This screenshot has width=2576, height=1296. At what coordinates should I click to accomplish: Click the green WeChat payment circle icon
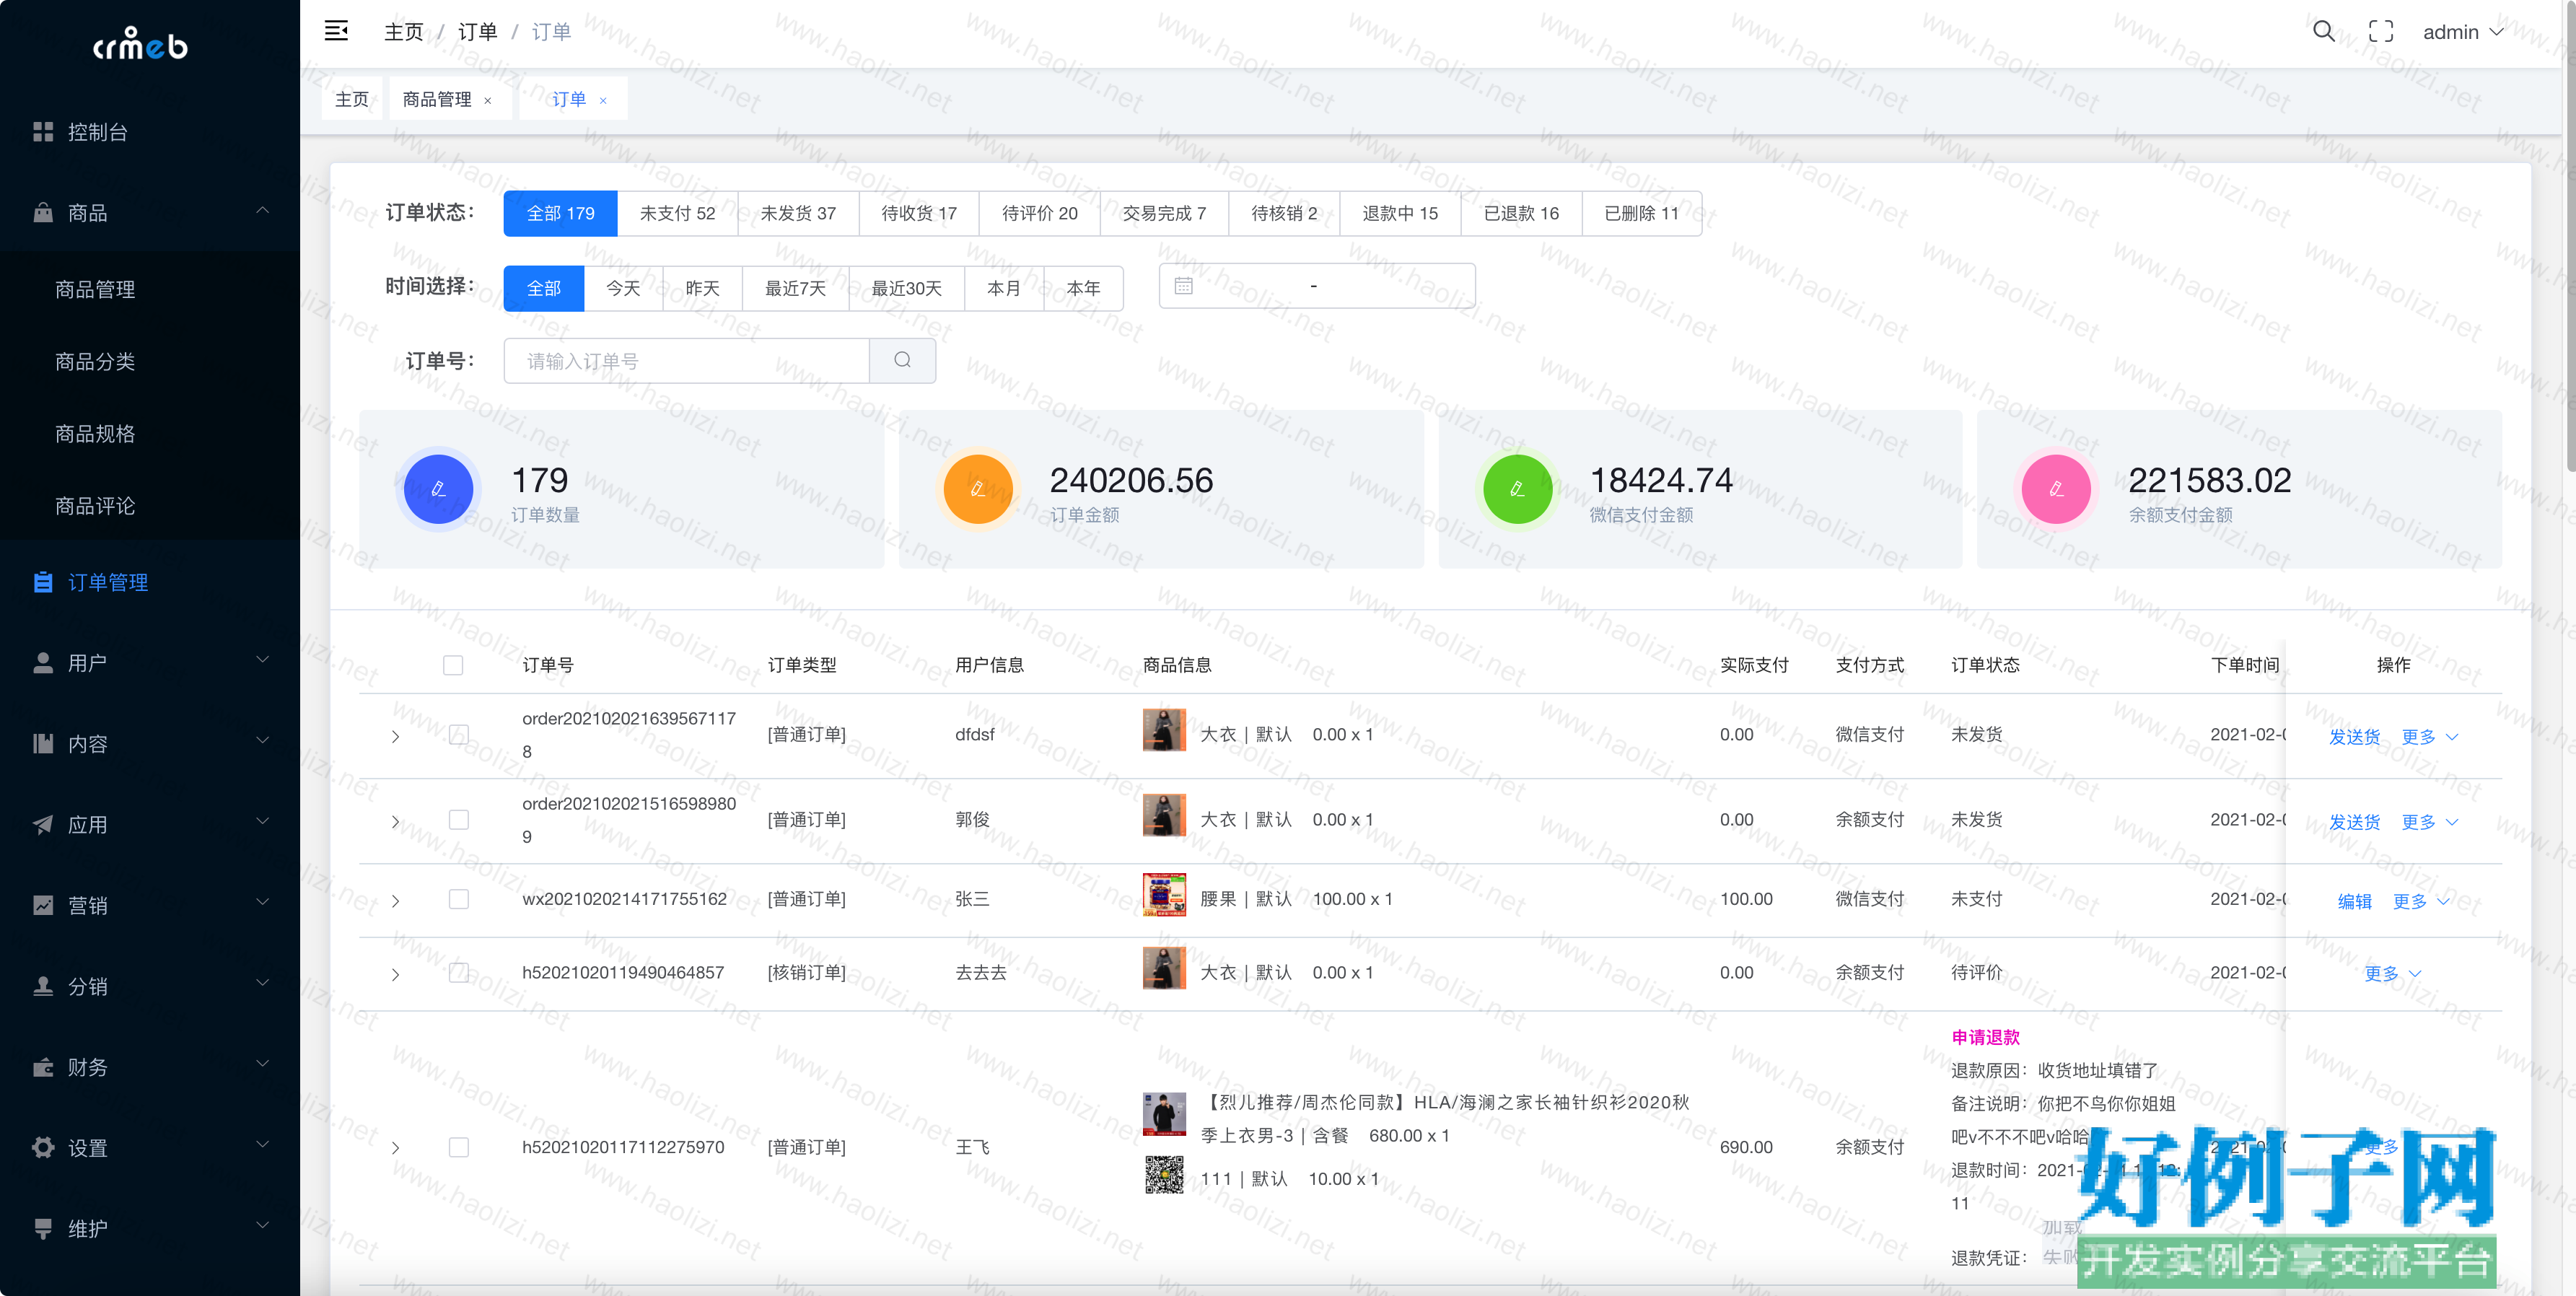[x=1517, y=489]
